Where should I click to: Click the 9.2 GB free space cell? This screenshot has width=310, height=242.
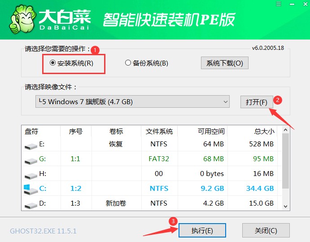(212, 189)
